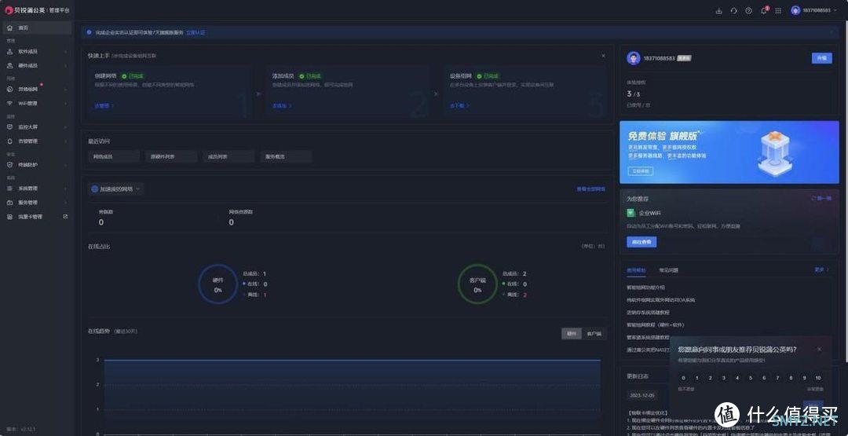Open the app grid icon in the header
This screenshot has width=848, height=436.
pos(778,10)
